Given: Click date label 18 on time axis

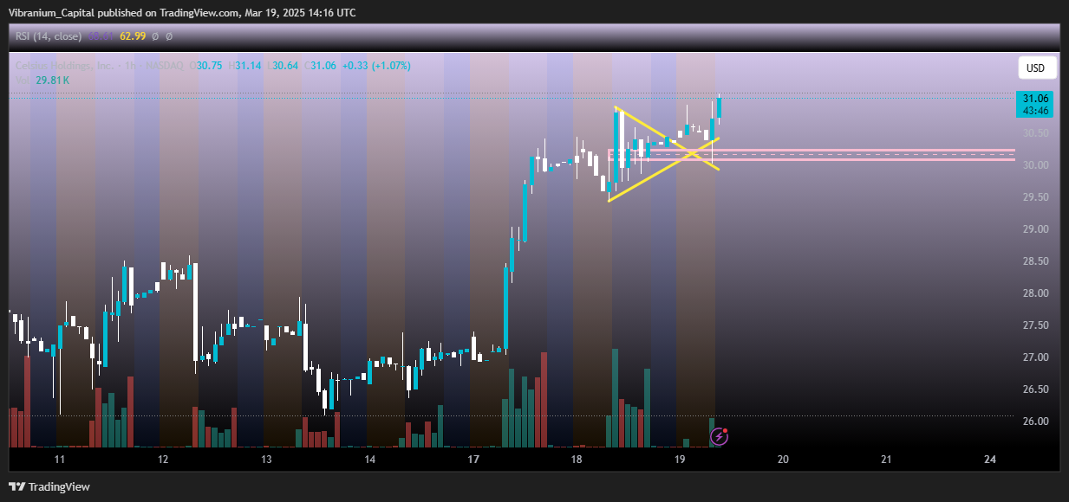Looking at the screenshot, I should click(577, 460).
